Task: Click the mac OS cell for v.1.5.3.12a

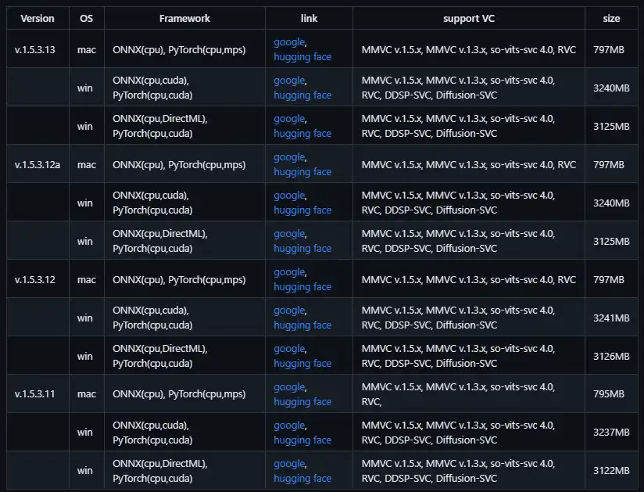Action: click(87, 165)
